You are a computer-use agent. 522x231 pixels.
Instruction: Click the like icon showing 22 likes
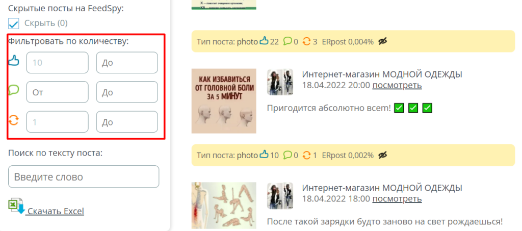(x=264, y=41)
